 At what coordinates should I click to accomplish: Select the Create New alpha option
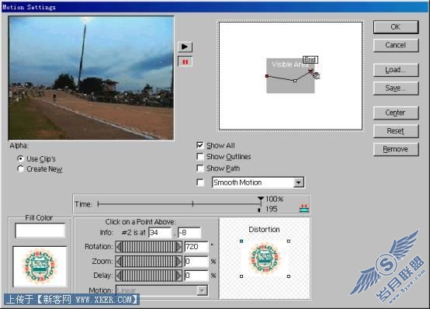tap(20, 168)
